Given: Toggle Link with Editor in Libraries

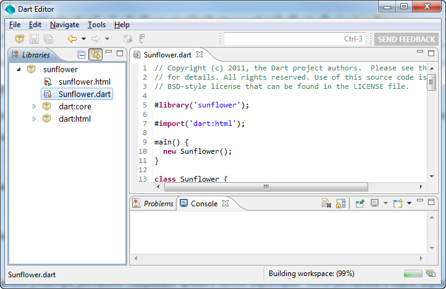Looking at the screenshot, I should tap(95, 54).
